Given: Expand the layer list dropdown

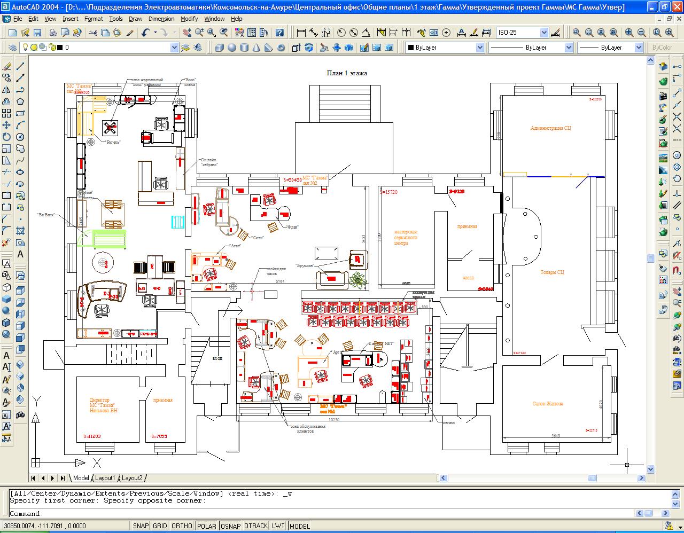Looking at the screenshot, I should [174, 48].
